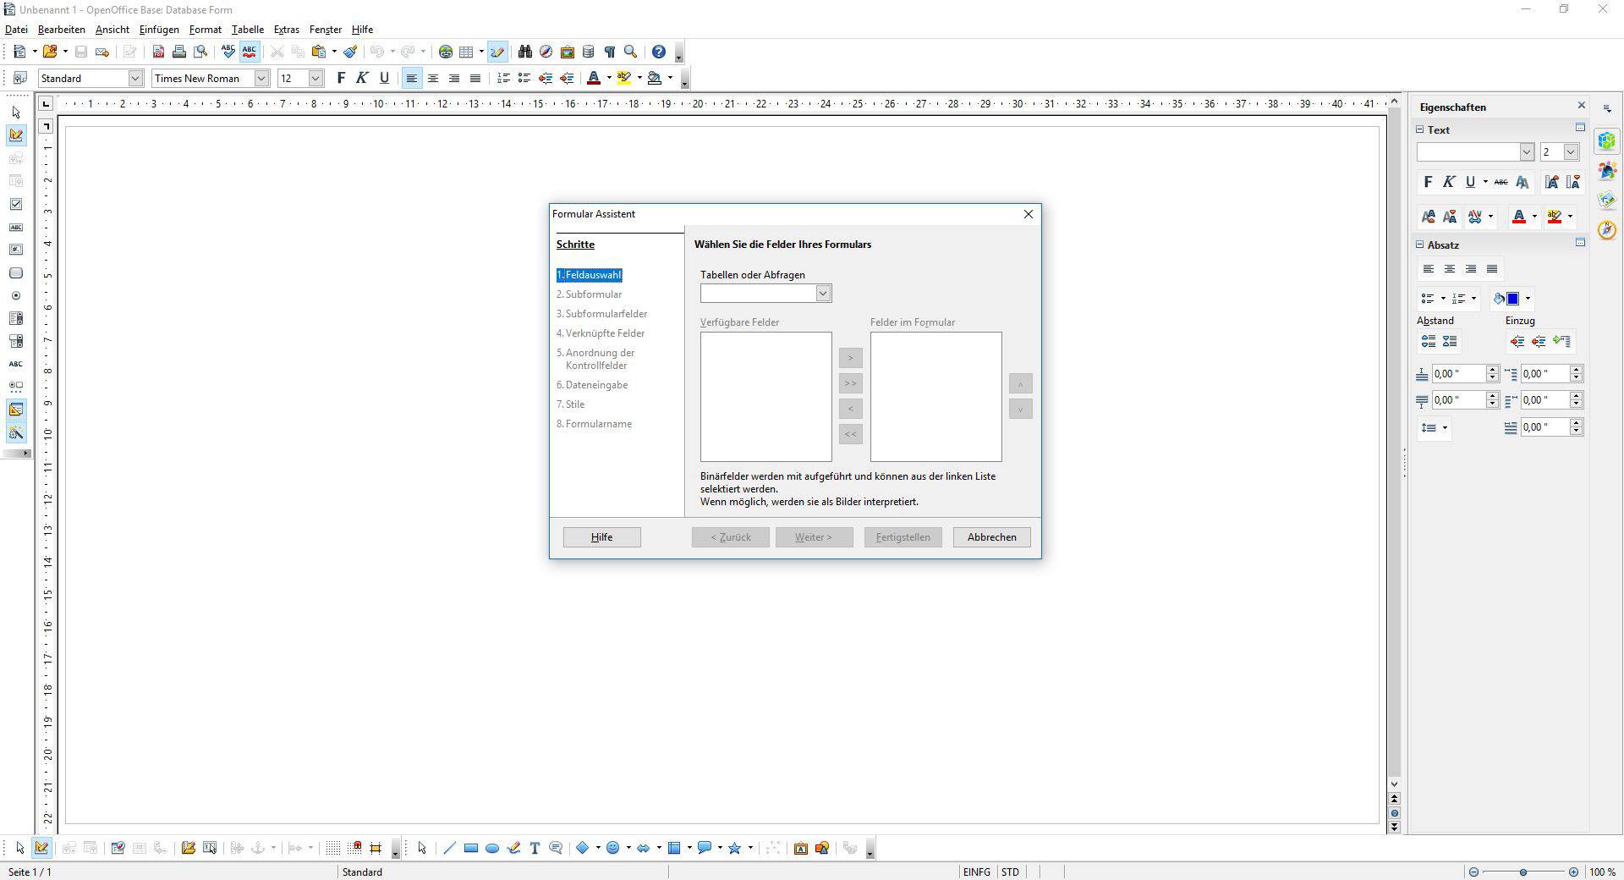Image resolution: width=1624 pixels, height=880 pixels.
Task: Select the ellipse drawing tool
Action: [x=492, y=848]
